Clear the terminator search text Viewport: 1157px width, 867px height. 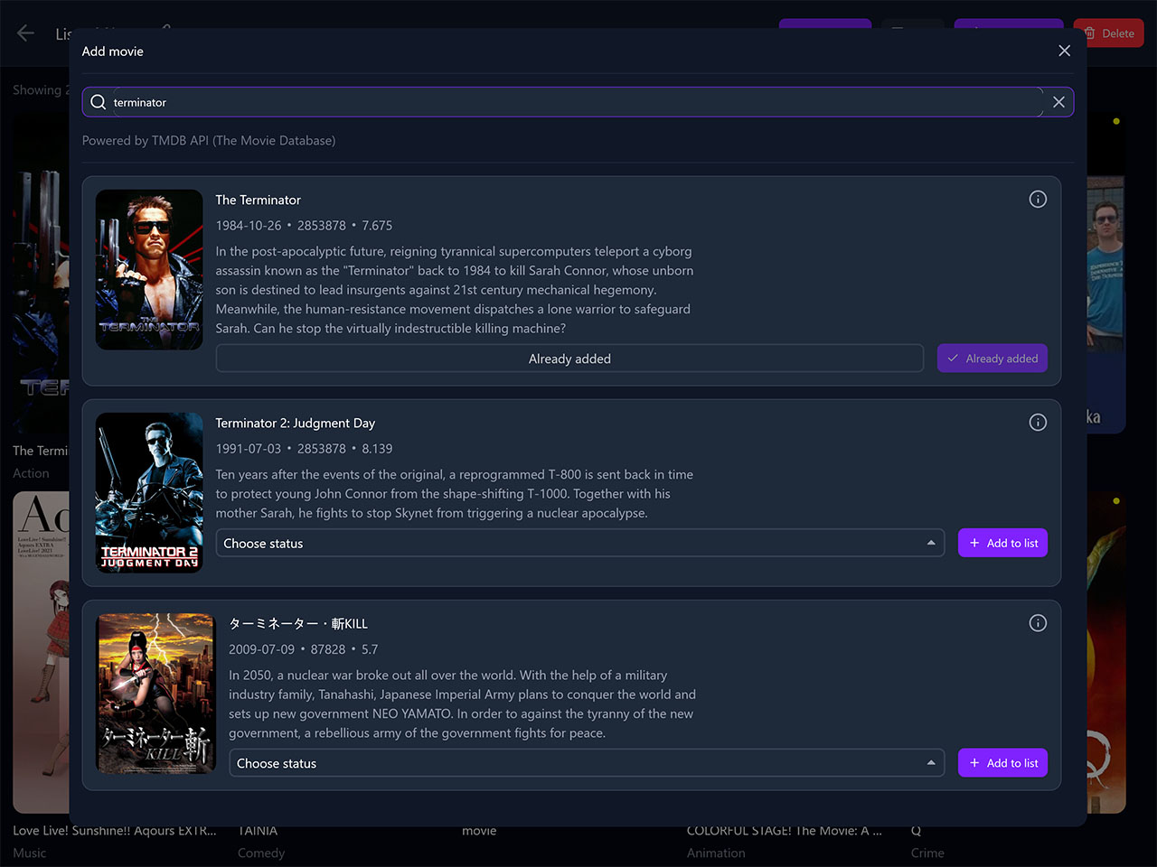click(1058, 102)
